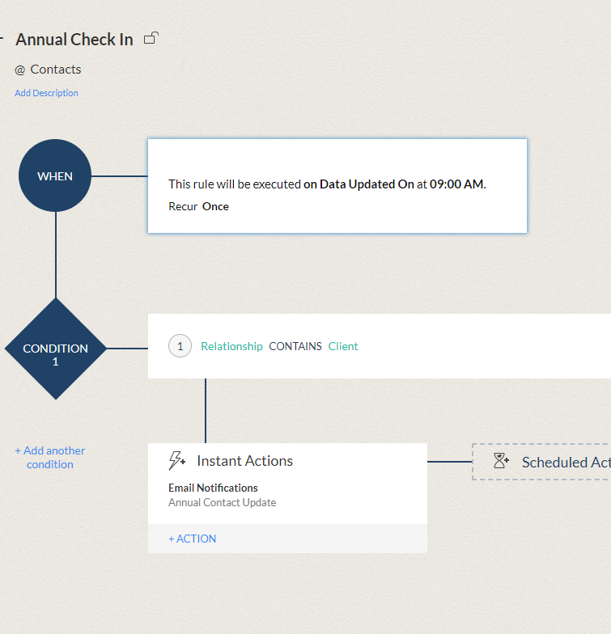Click the Relationship field in condition

(x=231, y=346)
